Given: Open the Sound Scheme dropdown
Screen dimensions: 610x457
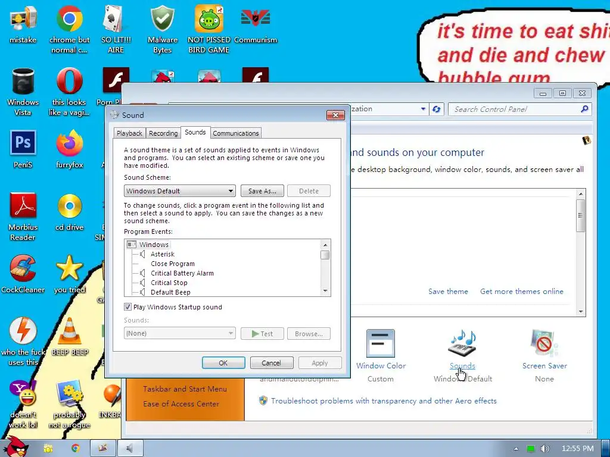Looking at the screenshot, I should pos(180,191).
